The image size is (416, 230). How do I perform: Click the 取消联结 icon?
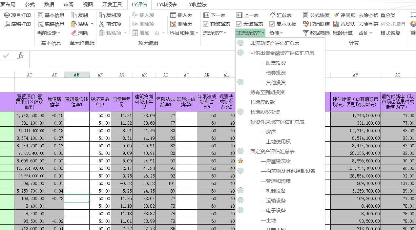pos(306,24)
